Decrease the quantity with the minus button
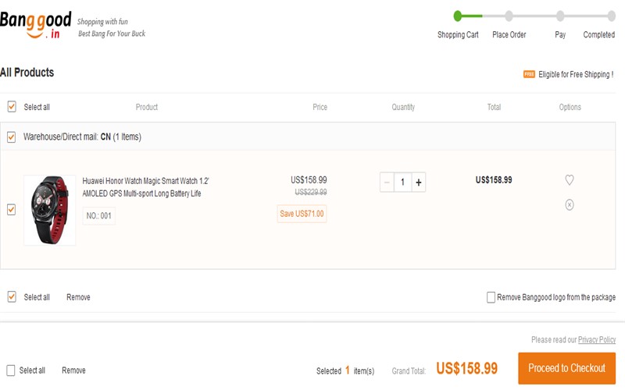 pos(387,183)
